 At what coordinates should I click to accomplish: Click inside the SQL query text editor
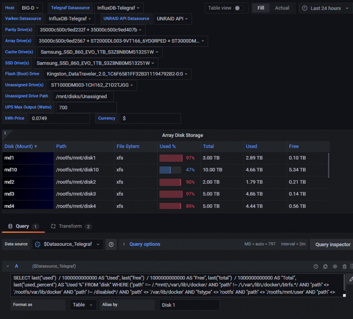pos(177,285)
